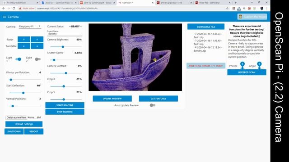289x162 pixels.
Task: Switch to the Manual.pdf browser tab
Action: [98, 3]
